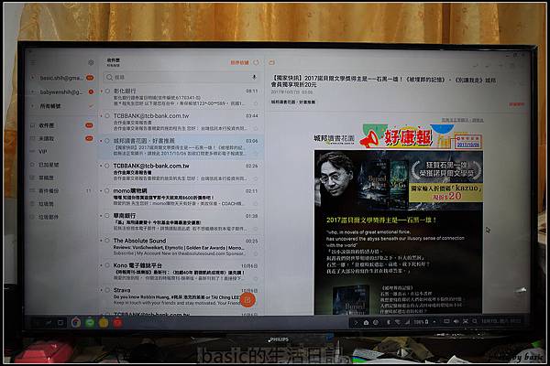Viewport: 550px width, 366px height.
Task: Select the TCBBANK 02:26 email circle checkbox
Action: click(107, 166)
